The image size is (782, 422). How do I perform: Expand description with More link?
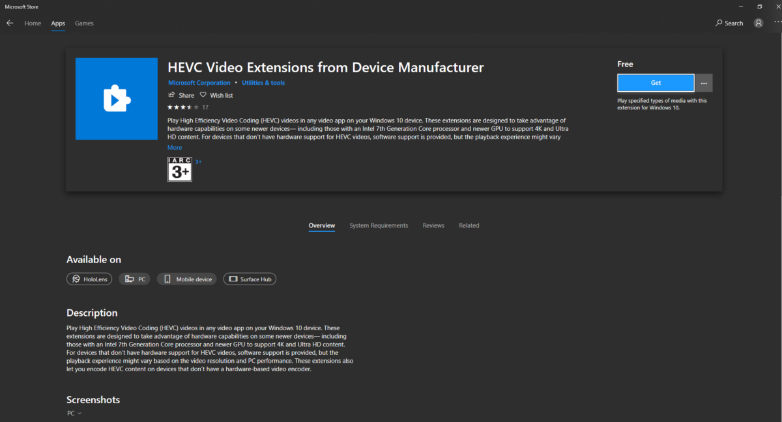tap(175, 148)
